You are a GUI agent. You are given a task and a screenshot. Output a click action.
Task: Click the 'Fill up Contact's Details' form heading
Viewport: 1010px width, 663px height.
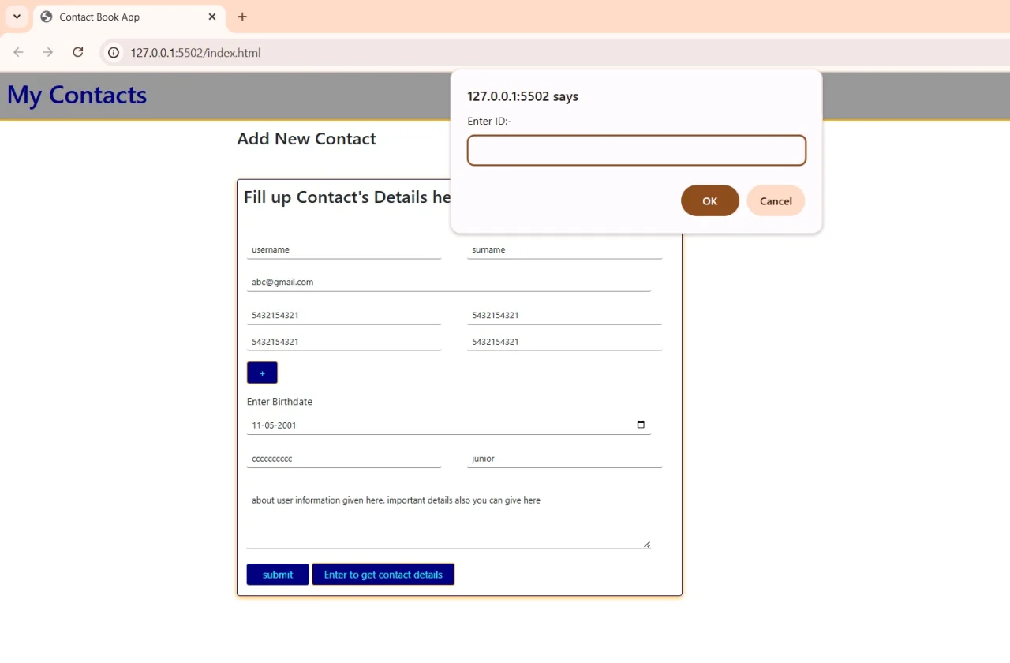pyautogui.click(x=347, y=197)
